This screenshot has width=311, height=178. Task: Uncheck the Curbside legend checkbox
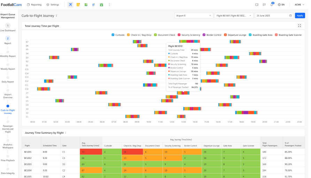tap(113, 35)
